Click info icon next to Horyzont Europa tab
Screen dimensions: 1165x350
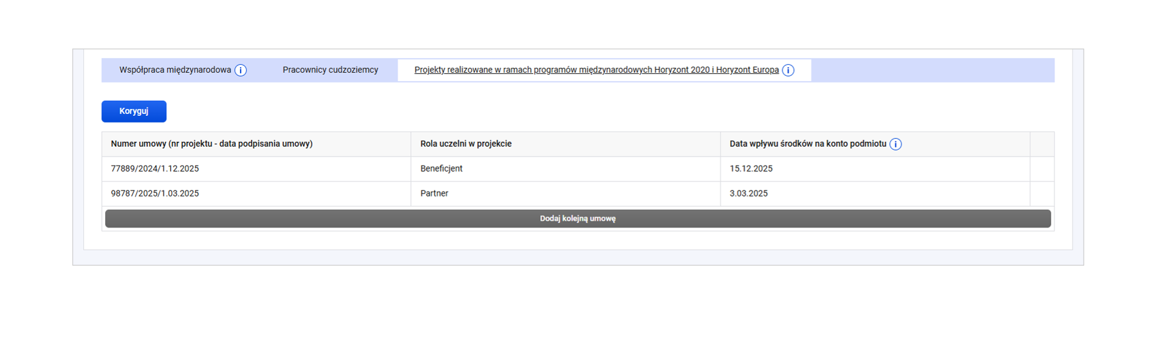[788, 70]
